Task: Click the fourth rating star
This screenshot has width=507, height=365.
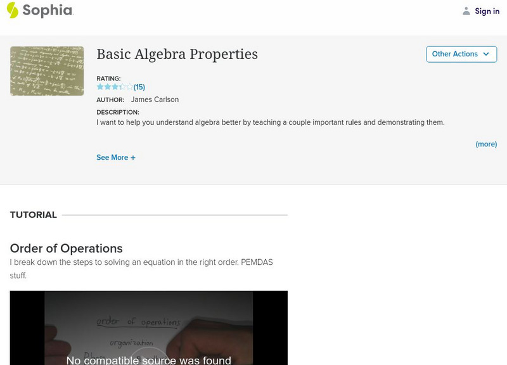Action: [x=122, y=87]
